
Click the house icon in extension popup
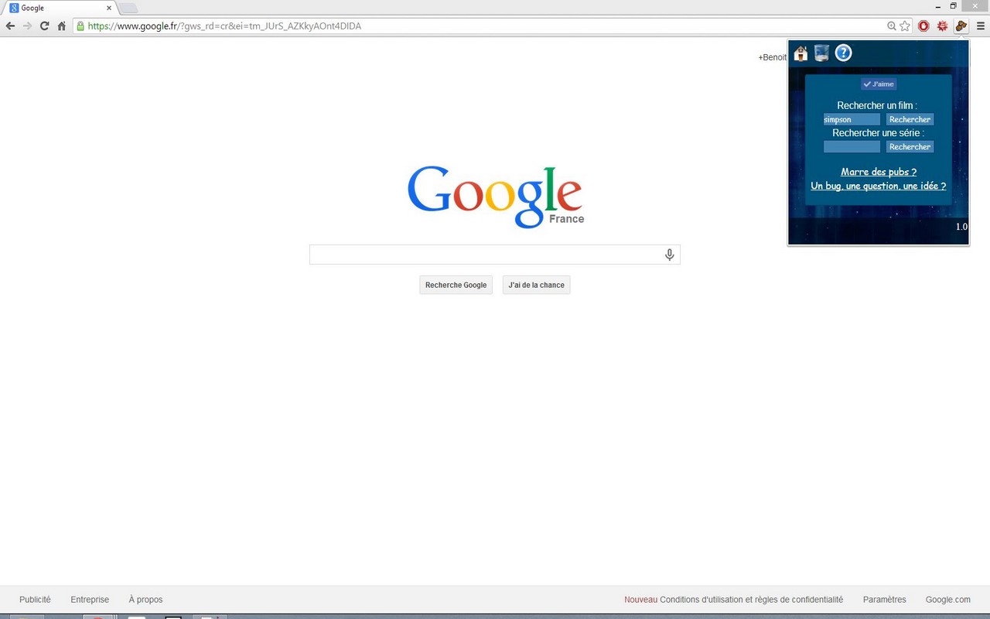[801, 53]
